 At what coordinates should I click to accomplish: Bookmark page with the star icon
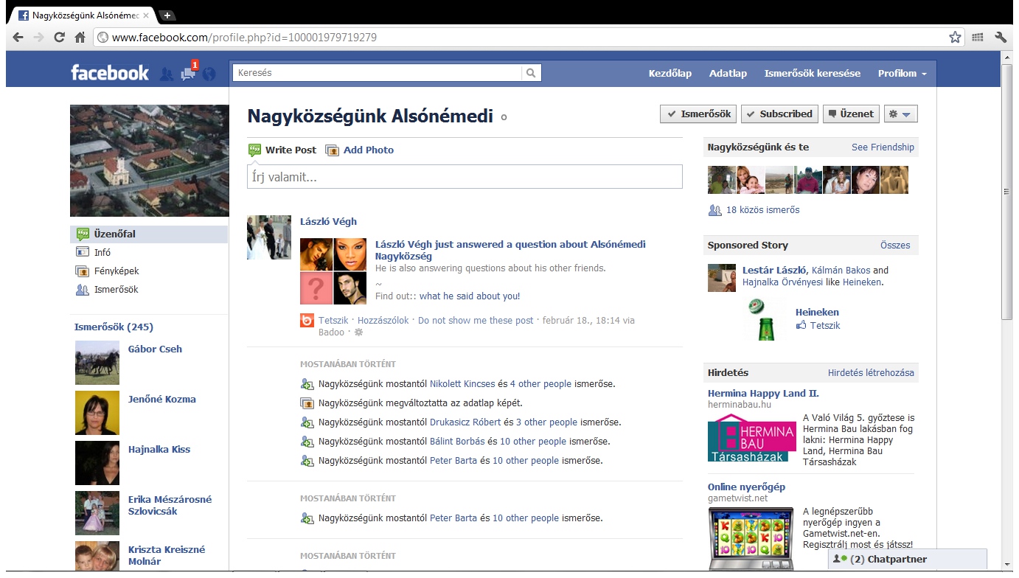955,37
